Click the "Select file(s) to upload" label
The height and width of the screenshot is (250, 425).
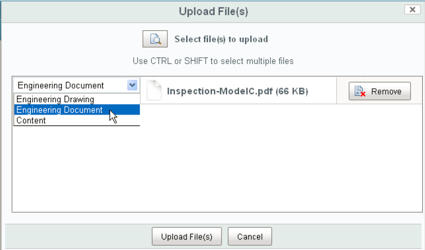pyautogui.click(x=221, y=39)
